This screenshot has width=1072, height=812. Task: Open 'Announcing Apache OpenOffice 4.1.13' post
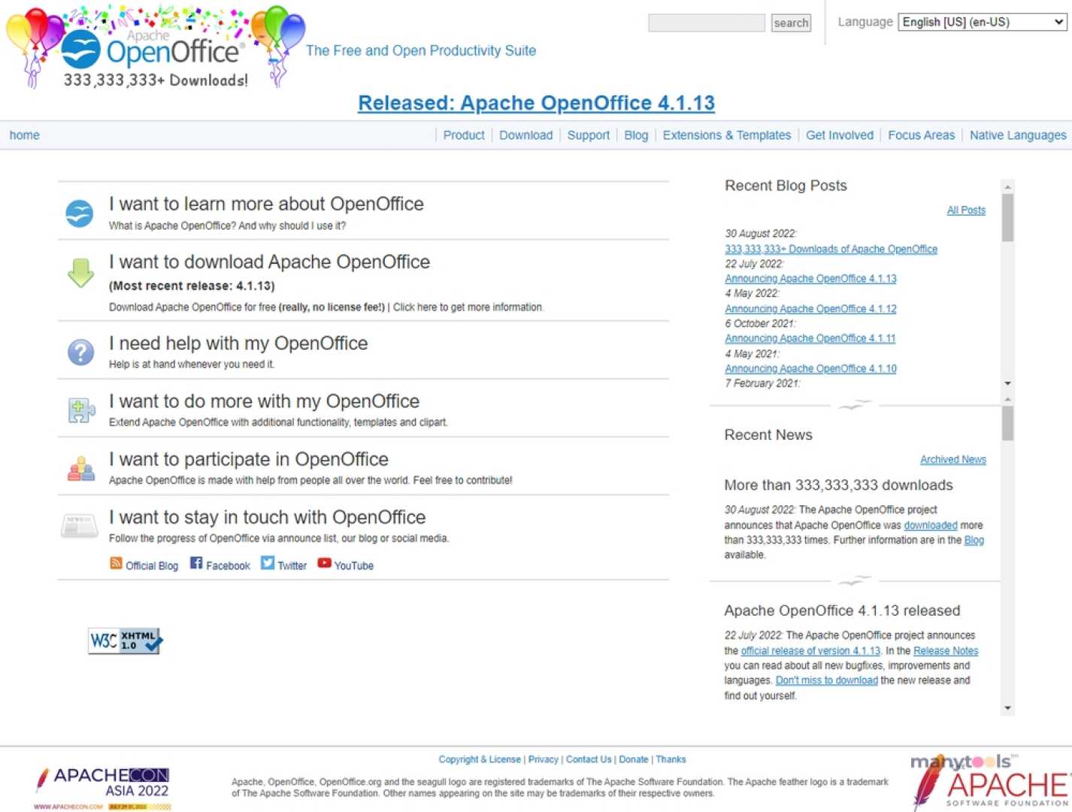(x=810, y=278)
